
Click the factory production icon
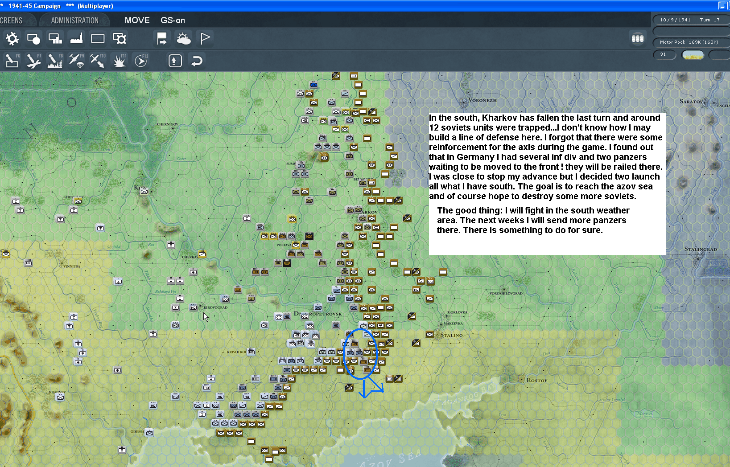coord(77,39)
